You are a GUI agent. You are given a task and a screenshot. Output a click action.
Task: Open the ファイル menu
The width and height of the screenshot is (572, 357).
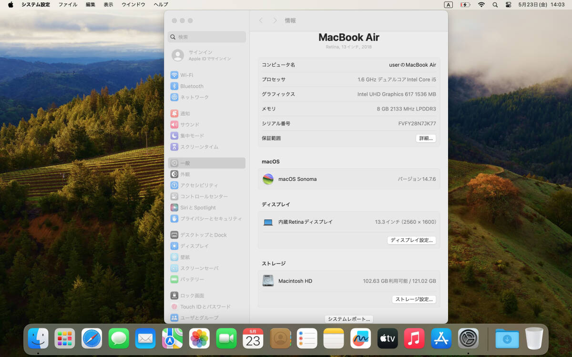click(x=68, y=4)
